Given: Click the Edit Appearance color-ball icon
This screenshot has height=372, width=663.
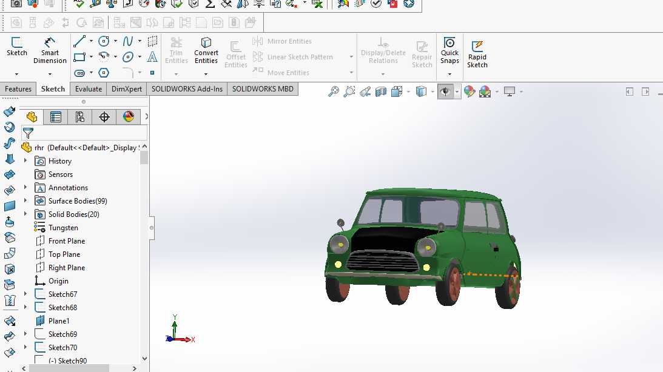Looking at the screenshot, I should [469, 91].
